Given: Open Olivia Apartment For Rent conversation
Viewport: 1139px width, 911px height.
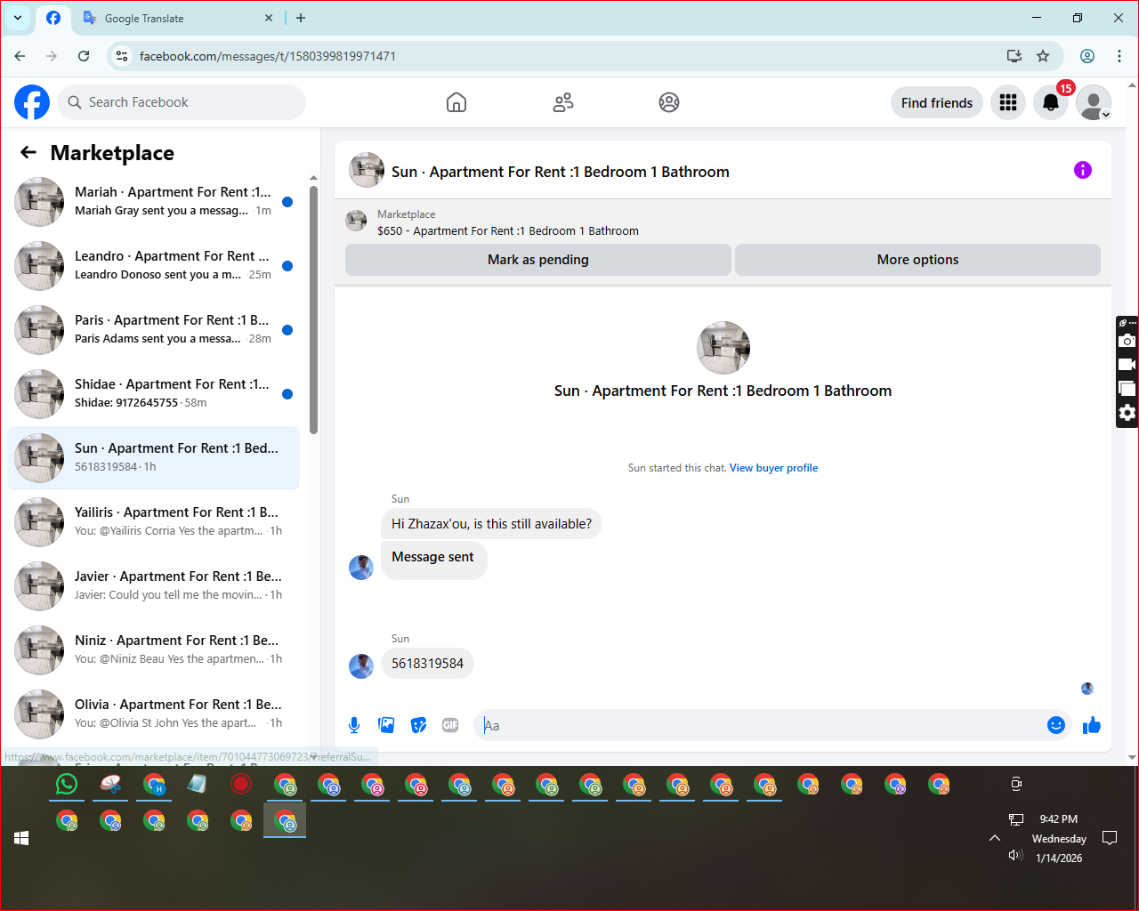Looking at the screenshot, I should (x=153, y=714).
